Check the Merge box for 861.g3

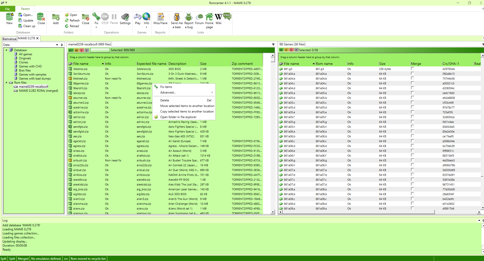click(412, 69)
